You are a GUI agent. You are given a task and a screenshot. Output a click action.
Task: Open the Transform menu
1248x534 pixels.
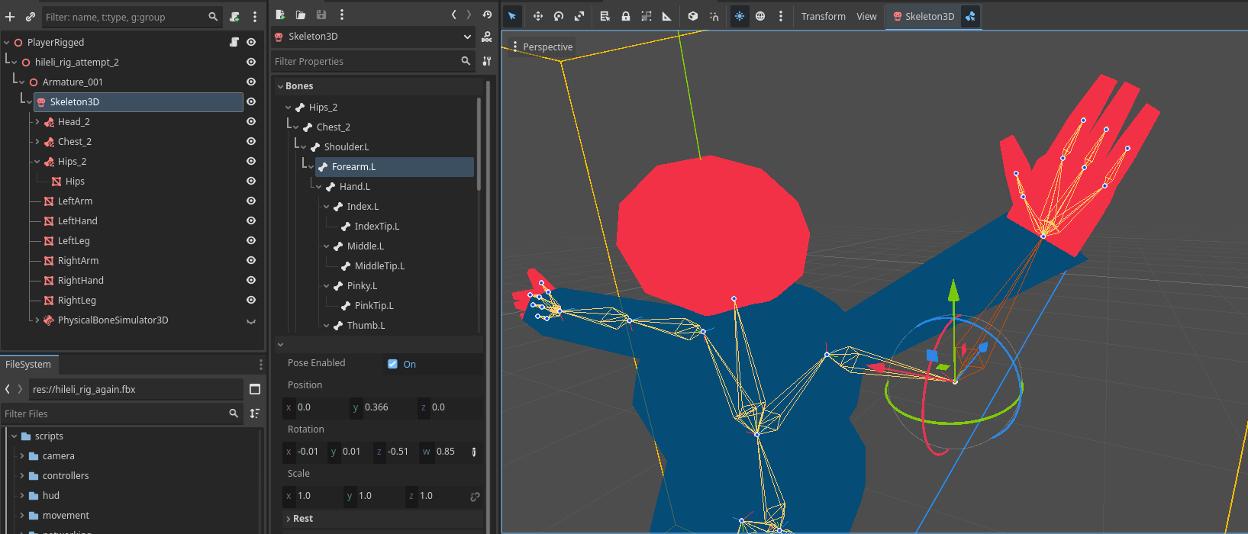(823, 16)
